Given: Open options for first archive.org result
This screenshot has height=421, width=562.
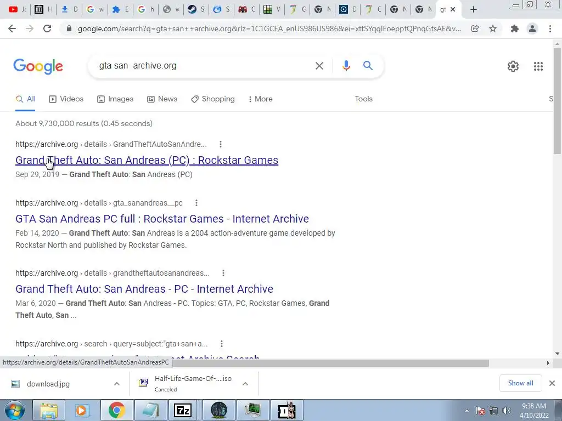Looking at the screenshot, I should [x=221, y=144].
